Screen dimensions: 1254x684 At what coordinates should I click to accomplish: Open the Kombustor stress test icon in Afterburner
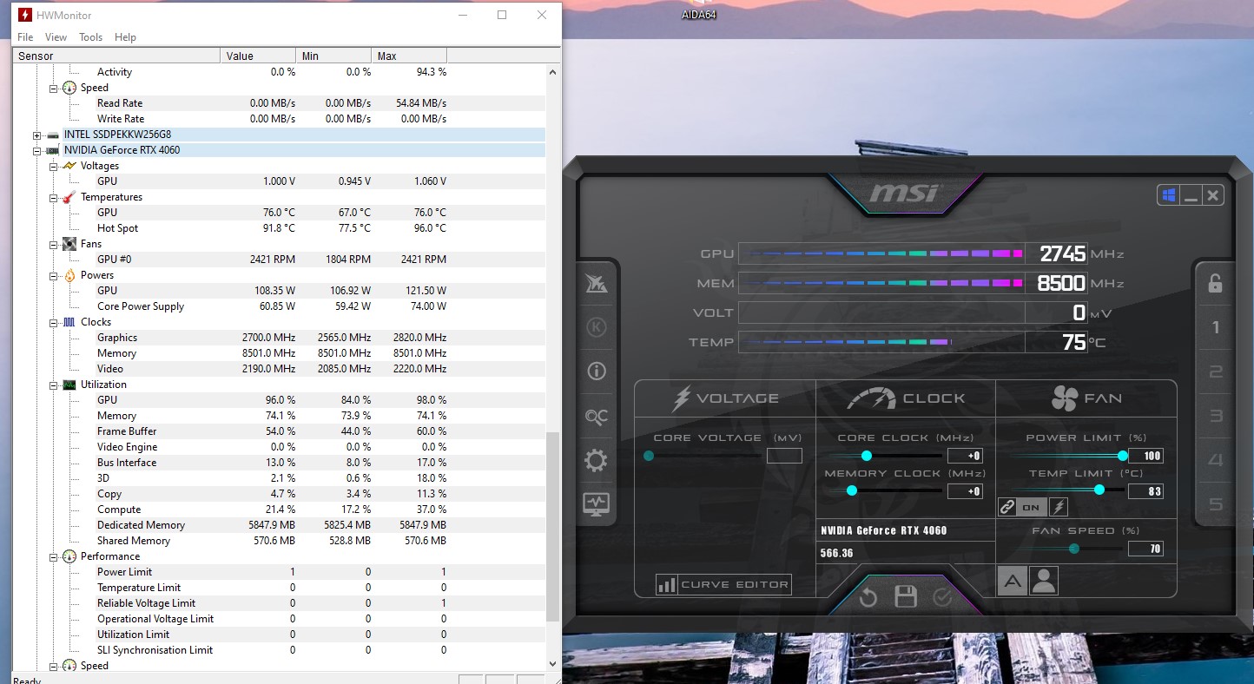coord(597,327)
